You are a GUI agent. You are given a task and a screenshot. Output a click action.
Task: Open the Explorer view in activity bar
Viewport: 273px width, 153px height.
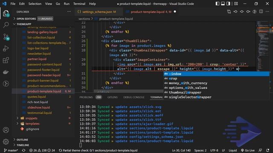point(6,13)
